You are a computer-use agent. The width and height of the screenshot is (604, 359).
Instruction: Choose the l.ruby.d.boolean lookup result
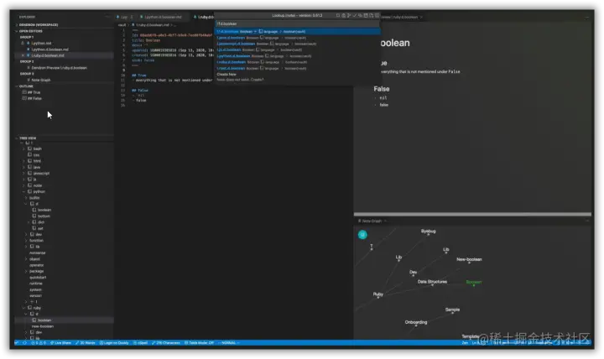297,62
